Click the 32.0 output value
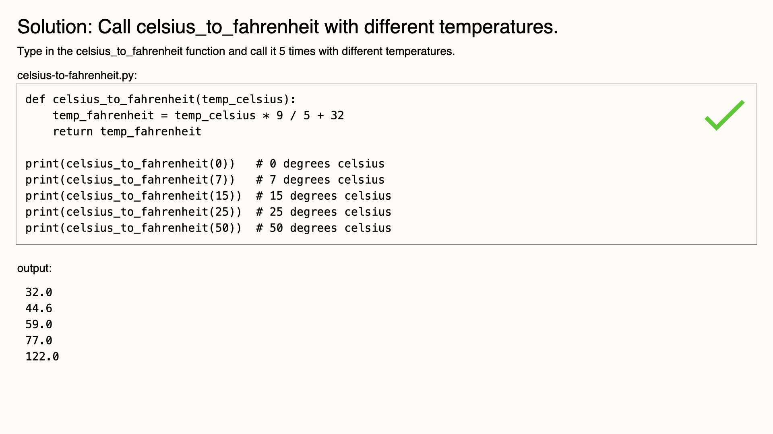Viewport: 773px width, 434px height. tap(39, 293)
